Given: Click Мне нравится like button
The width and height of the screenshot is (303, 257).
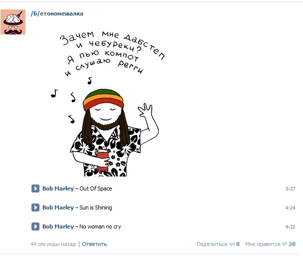Looking at the screenshot, I should (x=263, y=244).
